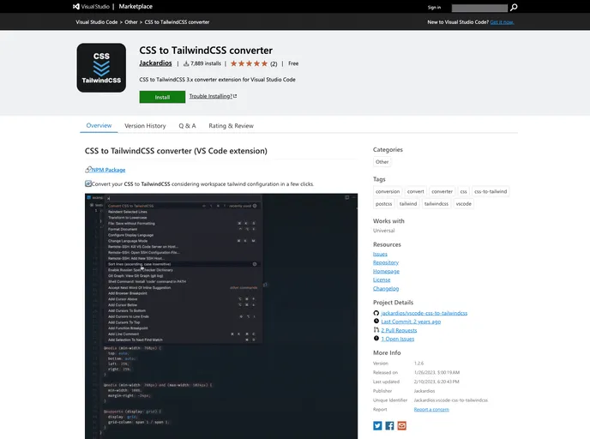Click the search magnifier icon
The image size is (590, 439).
[x=514, y=7]
